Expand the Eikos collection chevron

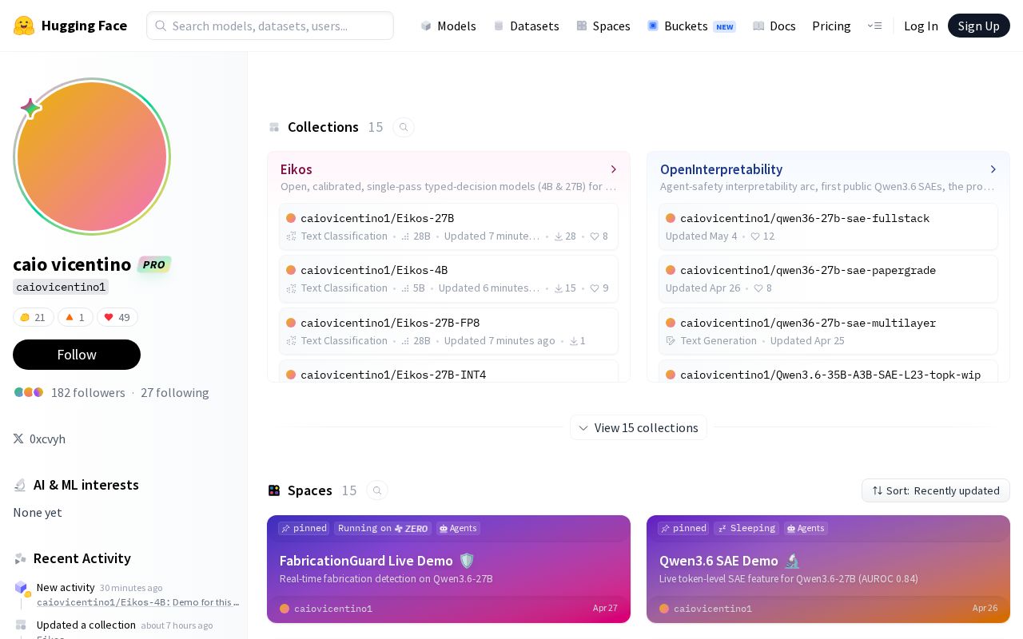click(614, 169)
